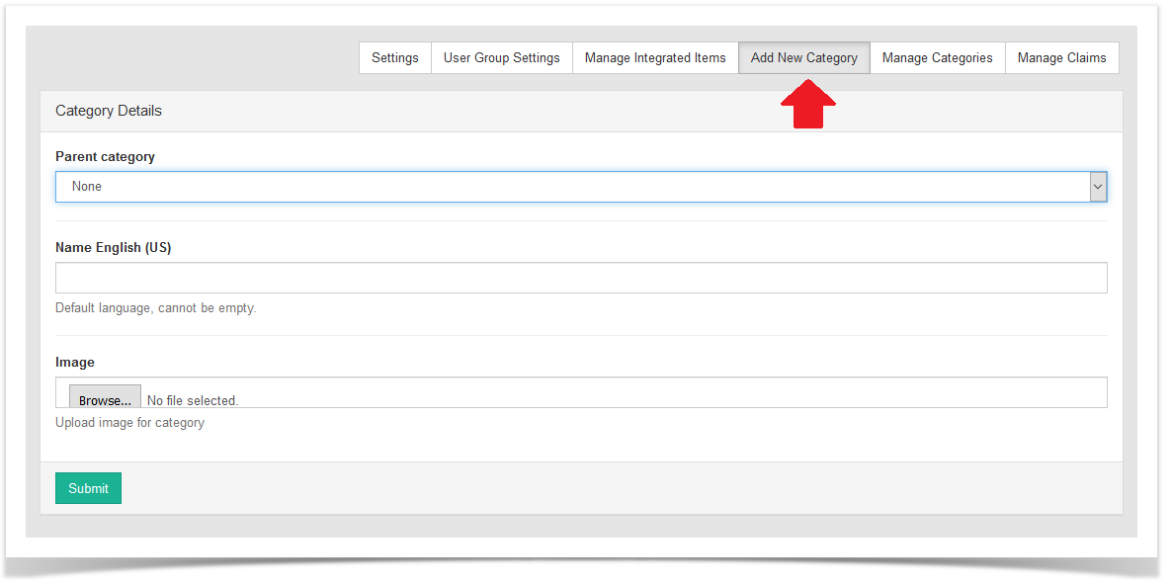Click 'Upload image for category' help text

129,423
